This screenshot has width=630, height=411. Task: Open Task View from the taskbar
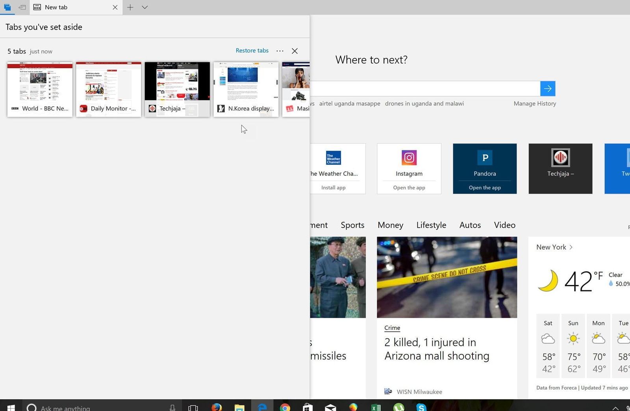click(193, 408)
